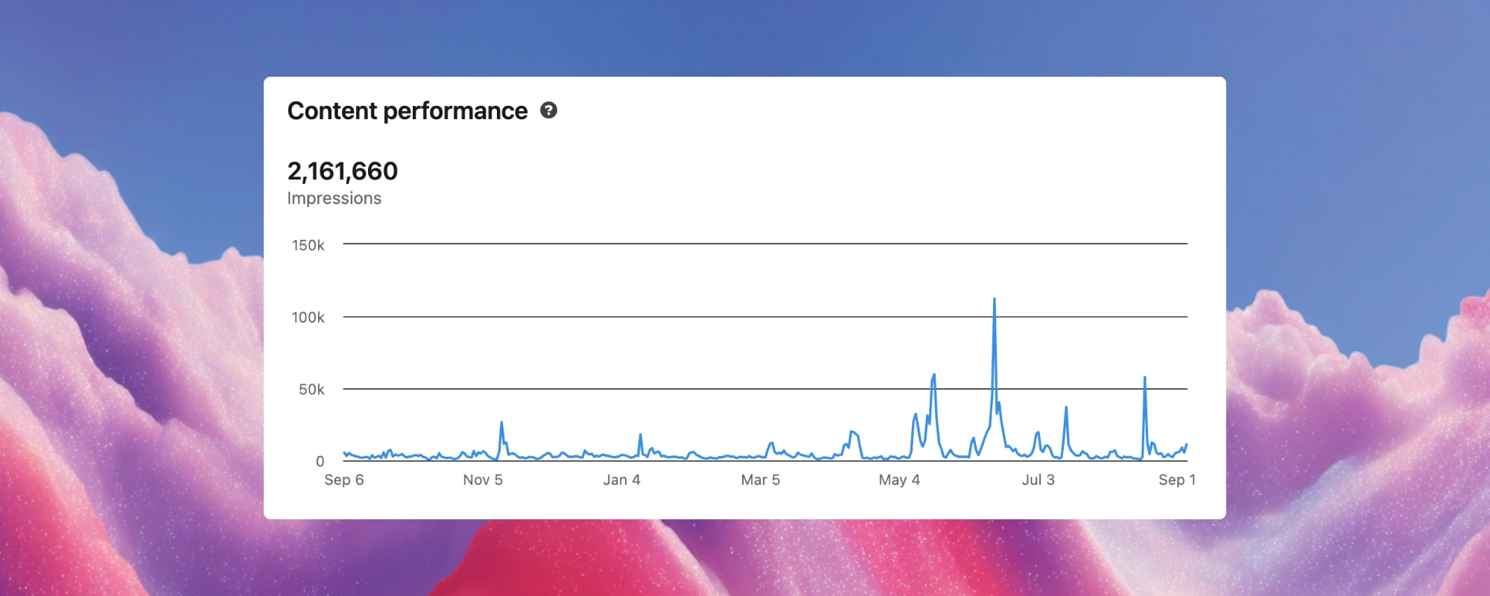The height and width of the screenshot is (596, 1490).
Task: Click the late-May peak just above 50k
Action: (933, 375)
